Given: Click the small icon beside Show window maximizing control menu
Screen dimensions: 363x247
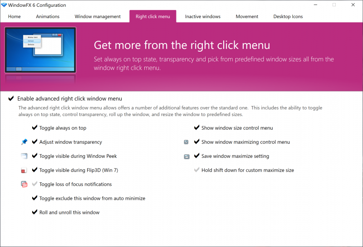Looking at the screenshot, I should coord(186,142).
